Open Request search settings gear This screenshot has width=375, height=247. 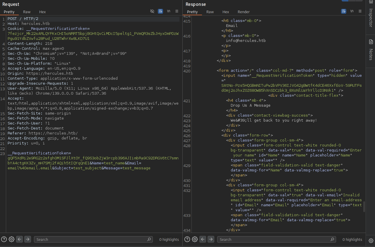(x=12, y=239)
